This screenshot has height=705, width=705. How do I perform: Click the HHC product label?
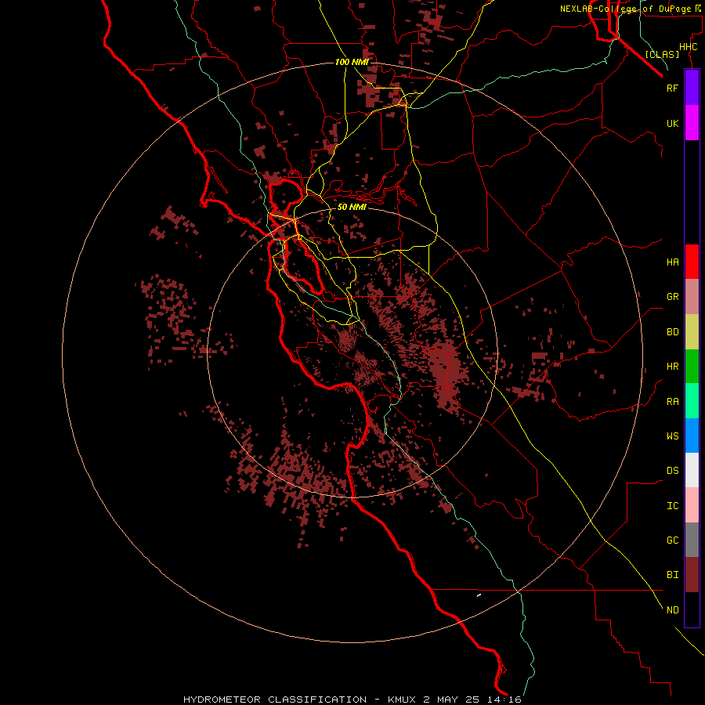pyautogui.click(x=688, y=47)
